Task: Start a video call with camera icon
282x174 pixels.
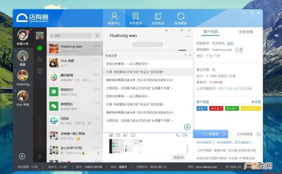Action: [x=185, y=135]
